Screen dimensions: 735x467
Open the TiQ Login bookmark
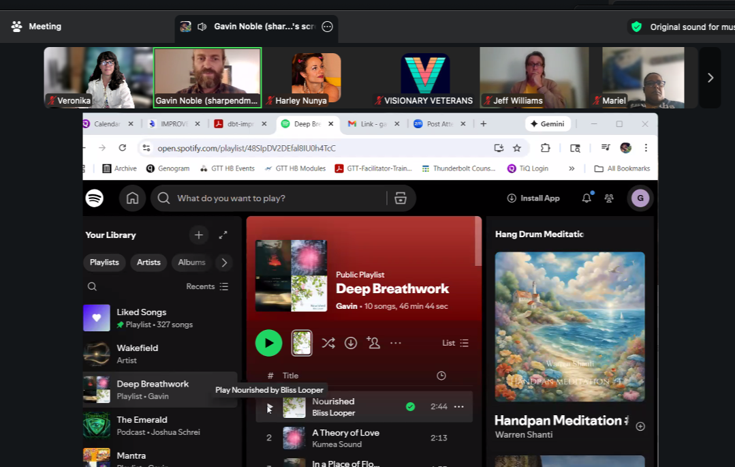528,168
